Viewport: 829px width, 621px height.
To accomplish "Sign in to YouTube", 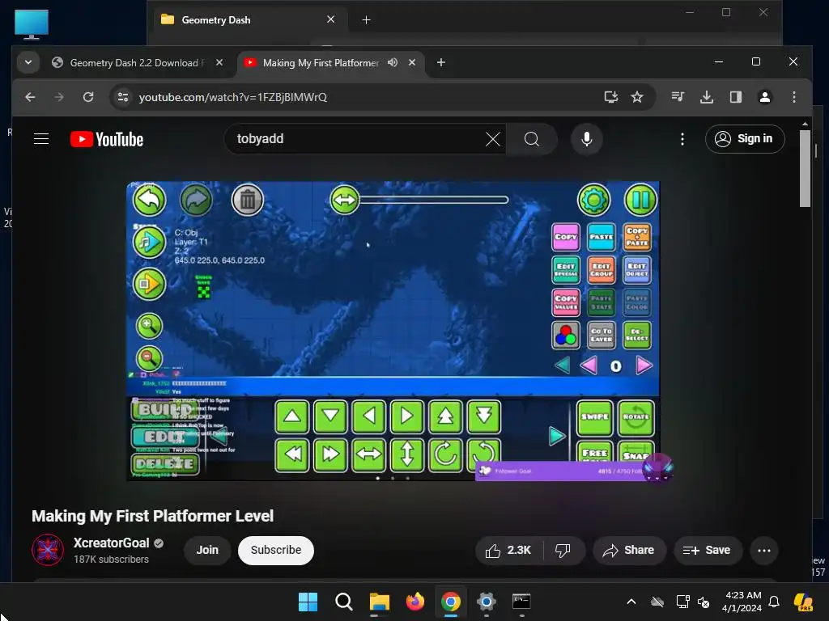I will (x=745, y=139).
